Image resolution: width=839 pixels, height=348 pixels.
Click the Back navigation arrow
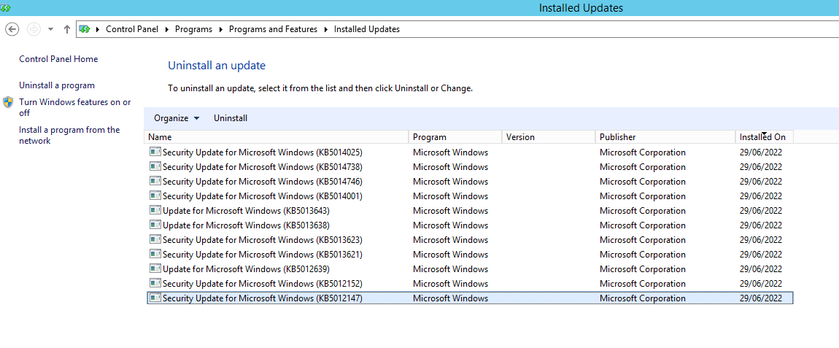pos(12,29)
